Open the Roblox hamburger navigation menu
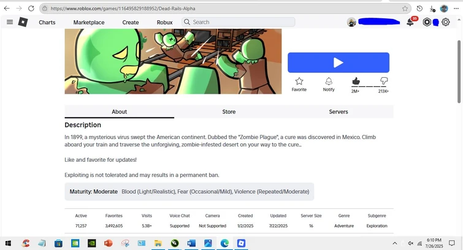The image size is (463, 250). click(10, 22)
